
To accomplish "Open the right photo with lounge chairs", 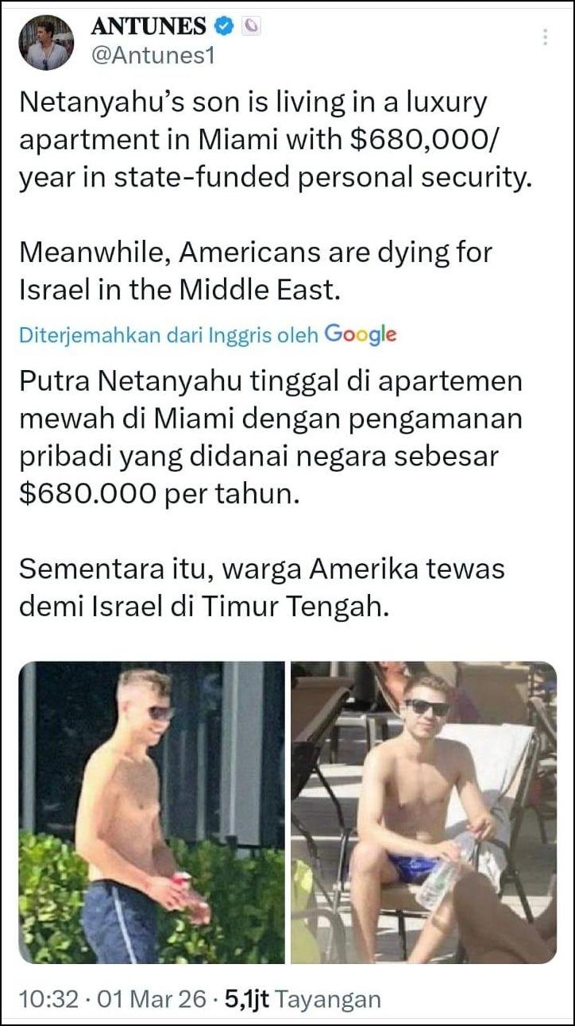I will (x=423, y=812).
